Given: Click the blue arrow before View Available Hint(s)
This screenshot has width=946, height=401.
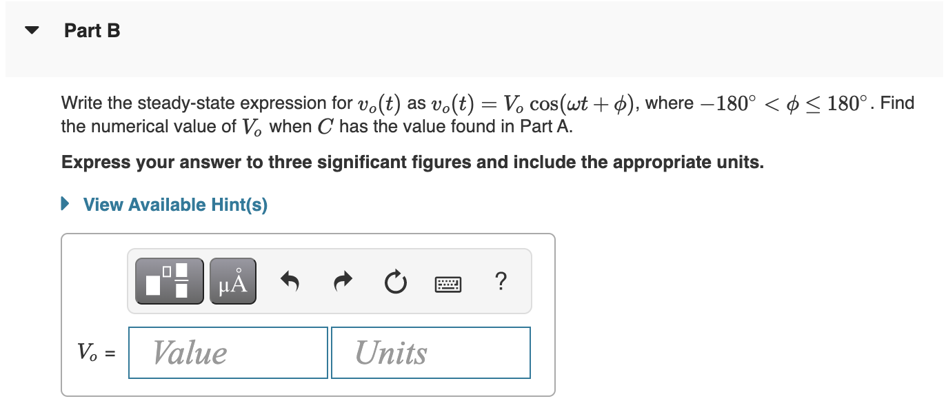Looking at the screenshot, I should point(66,204).
